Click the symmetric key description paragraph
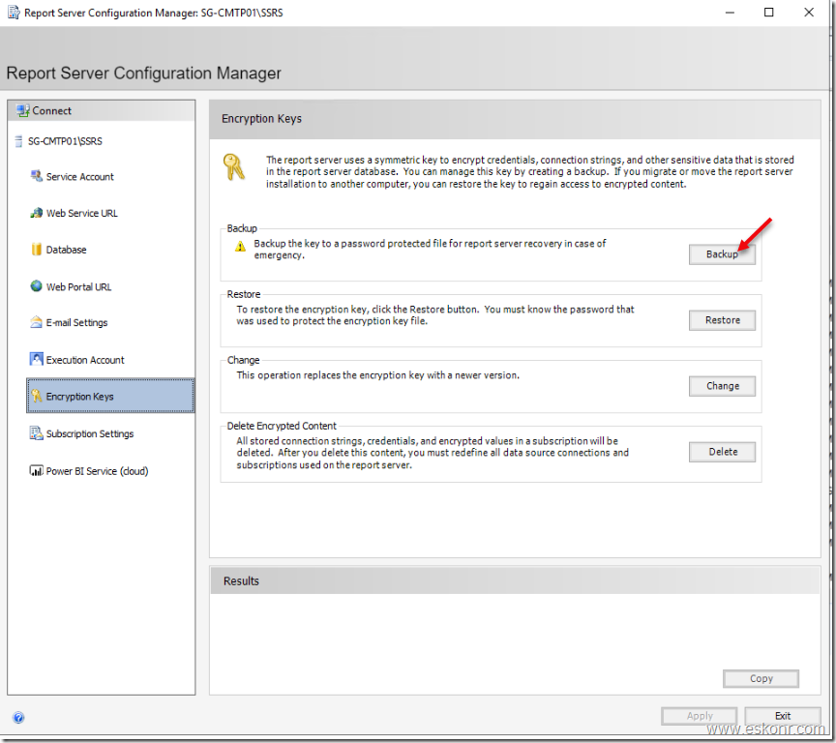This screenshot has width=836, height=743. (x=530, y=171)
